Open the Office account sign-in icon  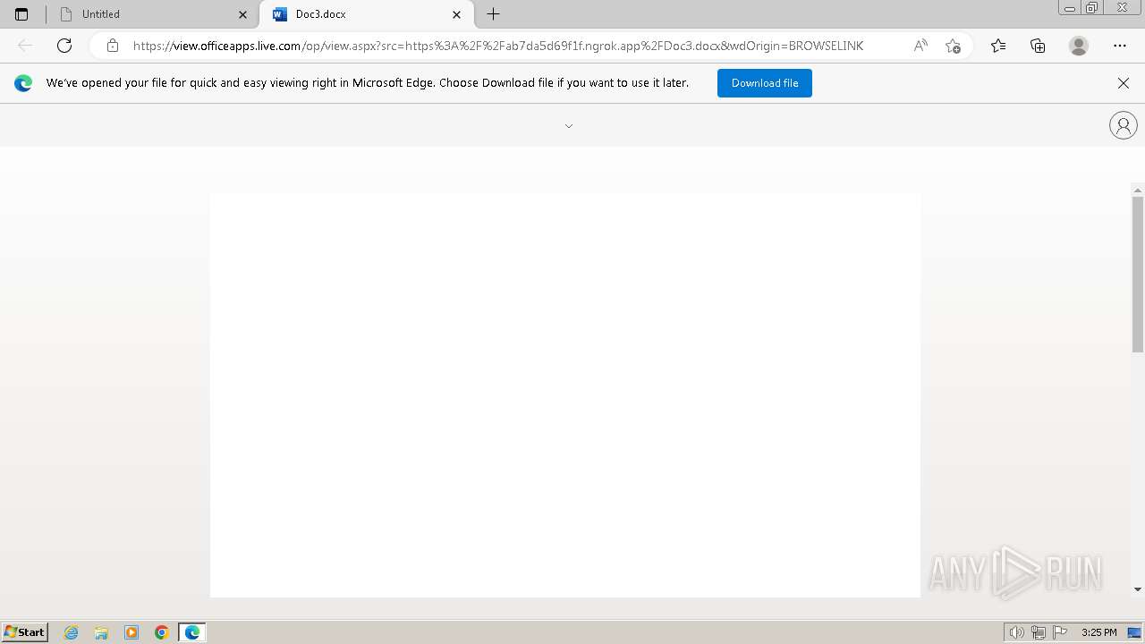click(1124, 125)
